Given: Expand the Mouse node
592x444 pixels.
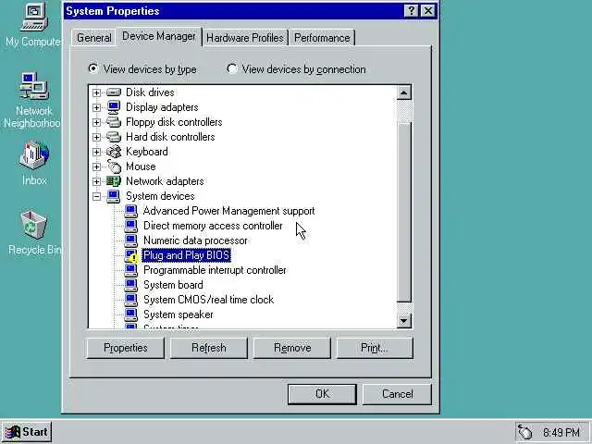Looking at the screenshot, I should [x=96, y=166].
